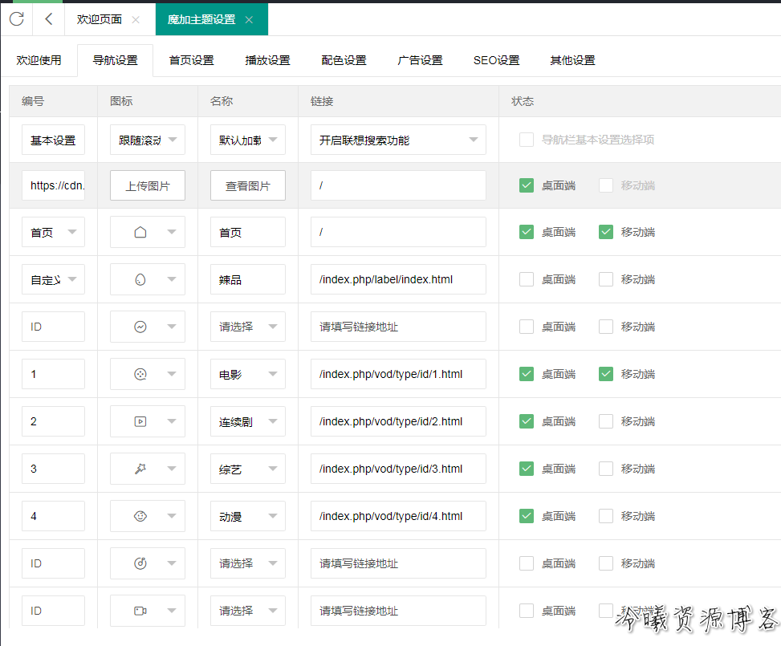
Task: Switch to 欢迎页面 tab
Action: coord(100,19)
